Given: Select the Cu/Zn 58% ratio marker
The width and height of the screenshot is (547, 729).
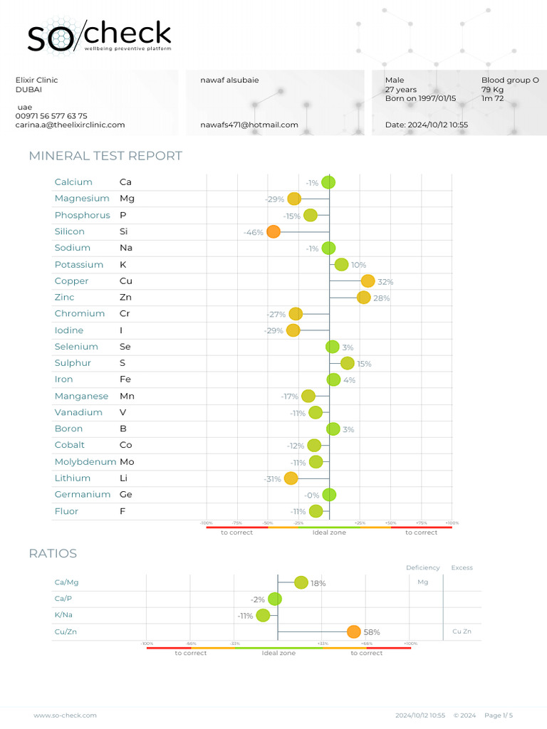Looking at the screenshot, I should (x=353, y=631).
